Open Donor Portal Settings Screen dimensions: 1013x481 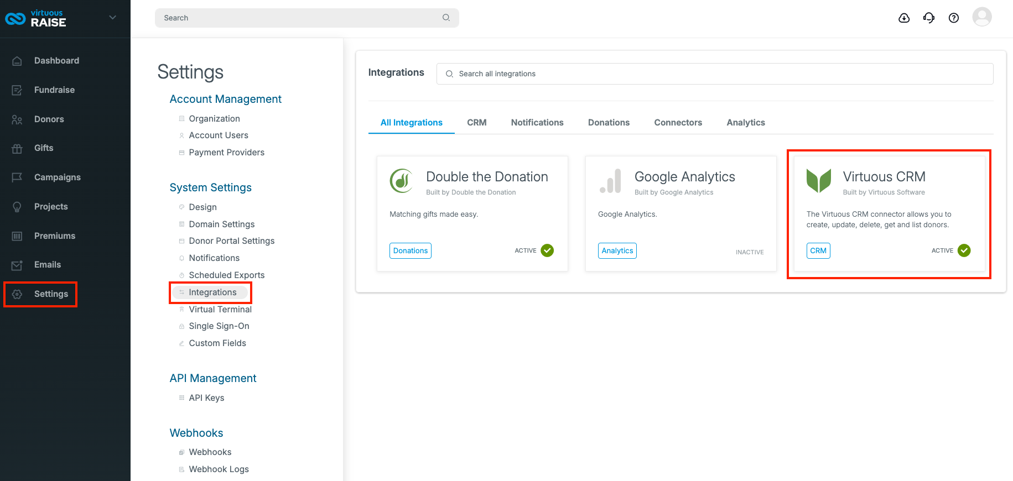[232, 241]
